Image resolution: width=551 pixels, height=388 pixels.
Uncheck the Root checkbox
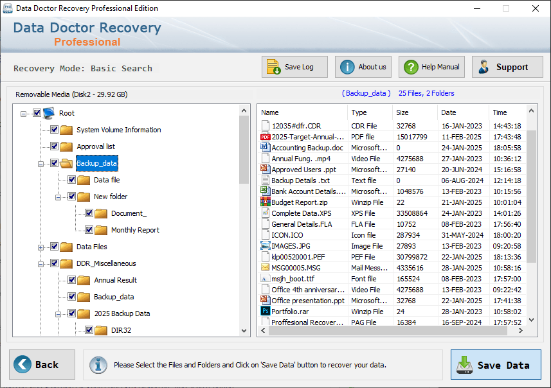(x=37, y=112)
